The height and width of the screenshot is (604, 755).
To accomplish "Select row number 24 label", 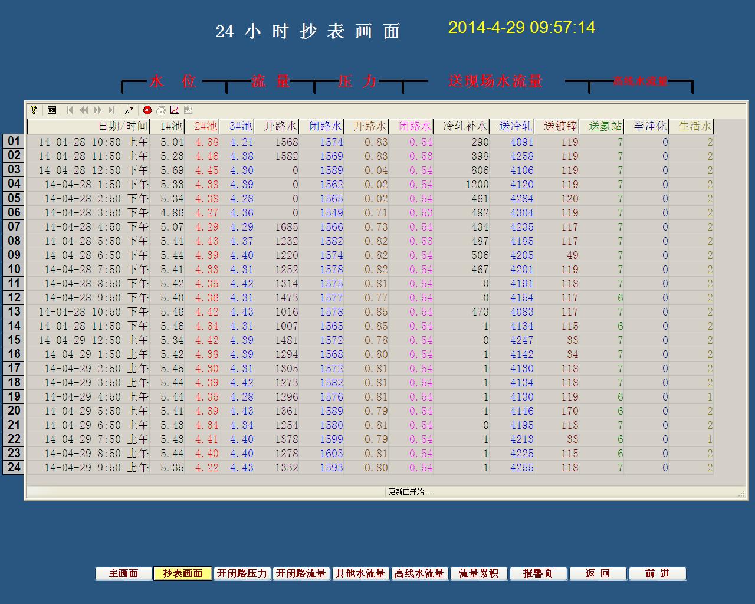I will coord(14,467).
